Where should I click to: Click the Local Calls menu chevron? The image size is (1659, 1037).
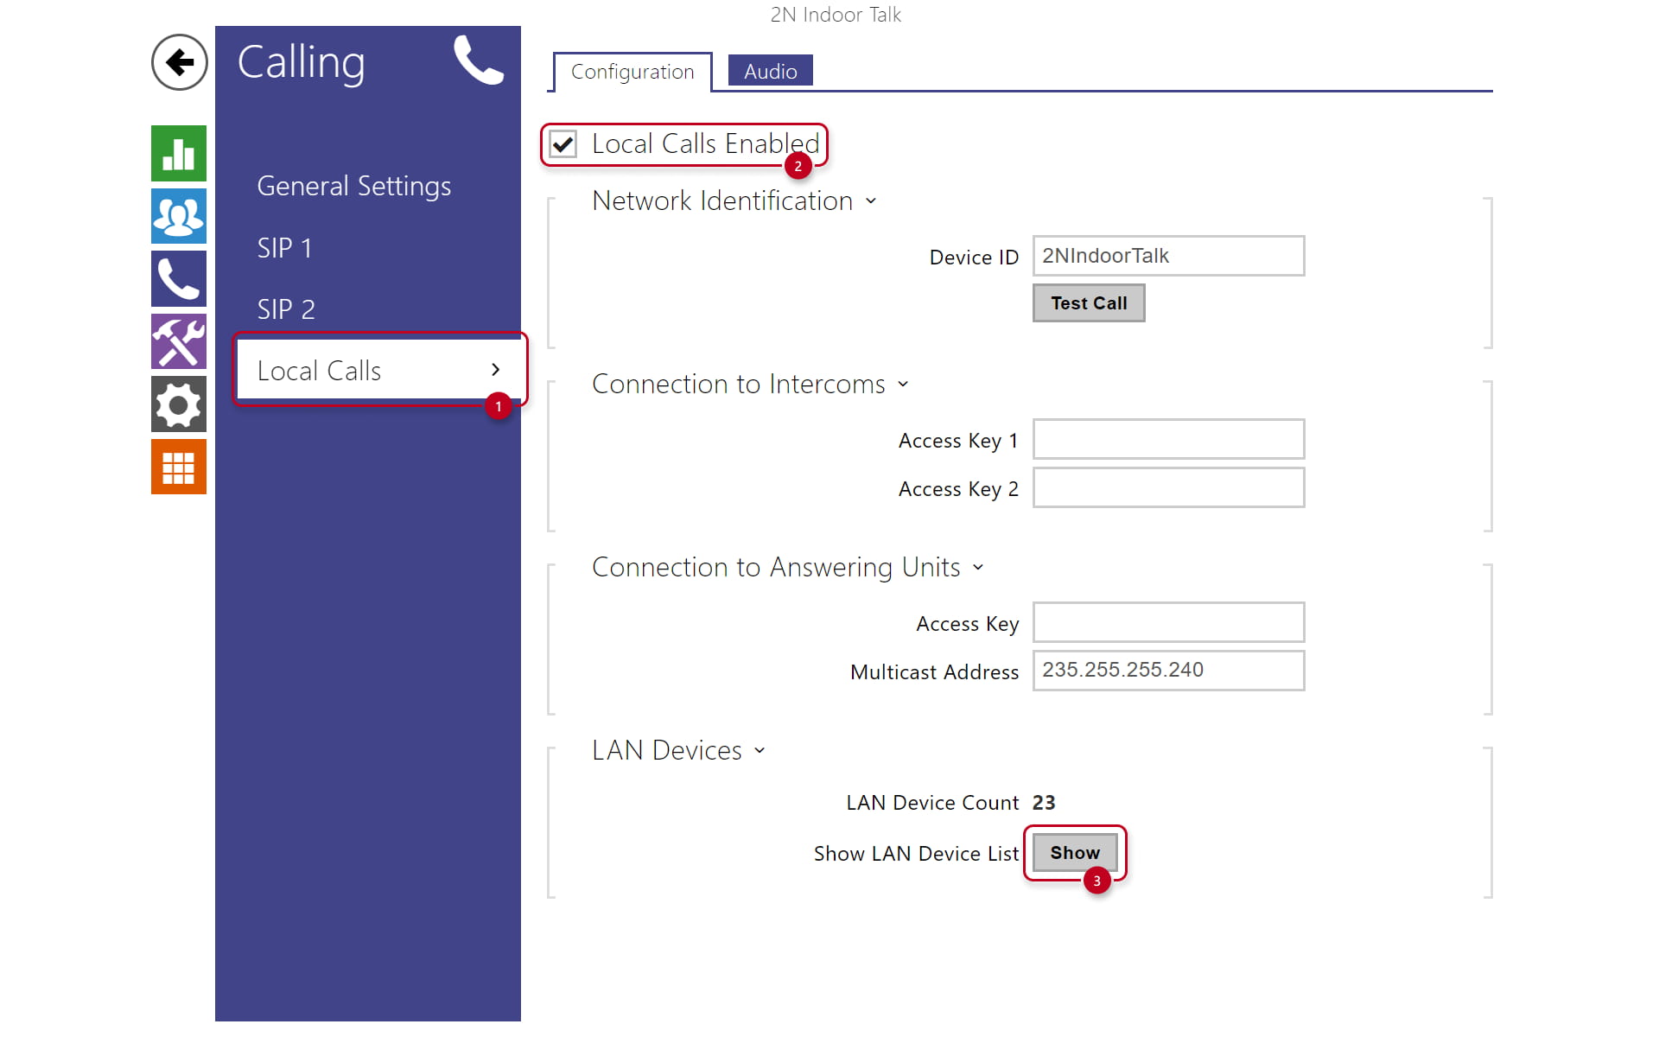[x=495, y=370]
